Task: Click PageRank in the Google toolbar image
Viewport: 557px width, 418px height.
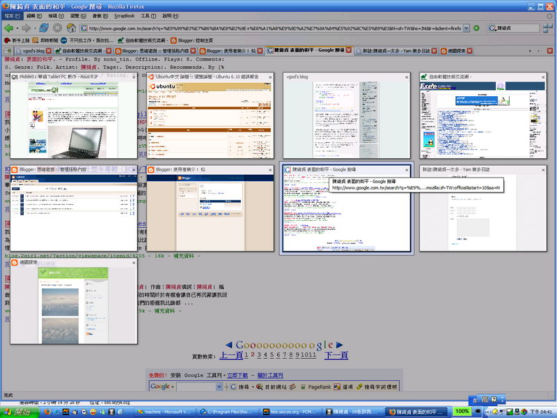Action: pos(316,387)
